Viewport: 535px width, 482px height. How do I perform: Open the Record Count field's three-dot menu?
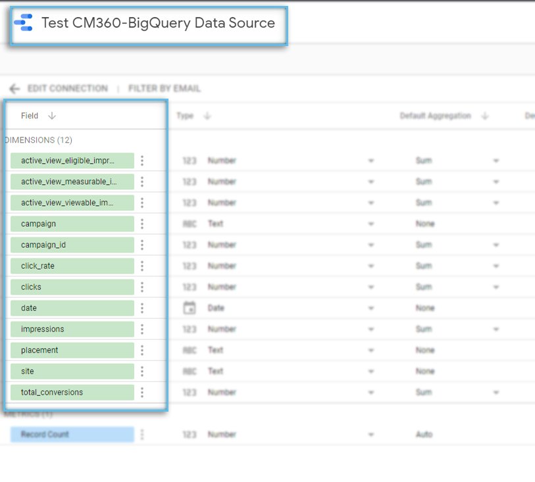[x=142, y=434]
